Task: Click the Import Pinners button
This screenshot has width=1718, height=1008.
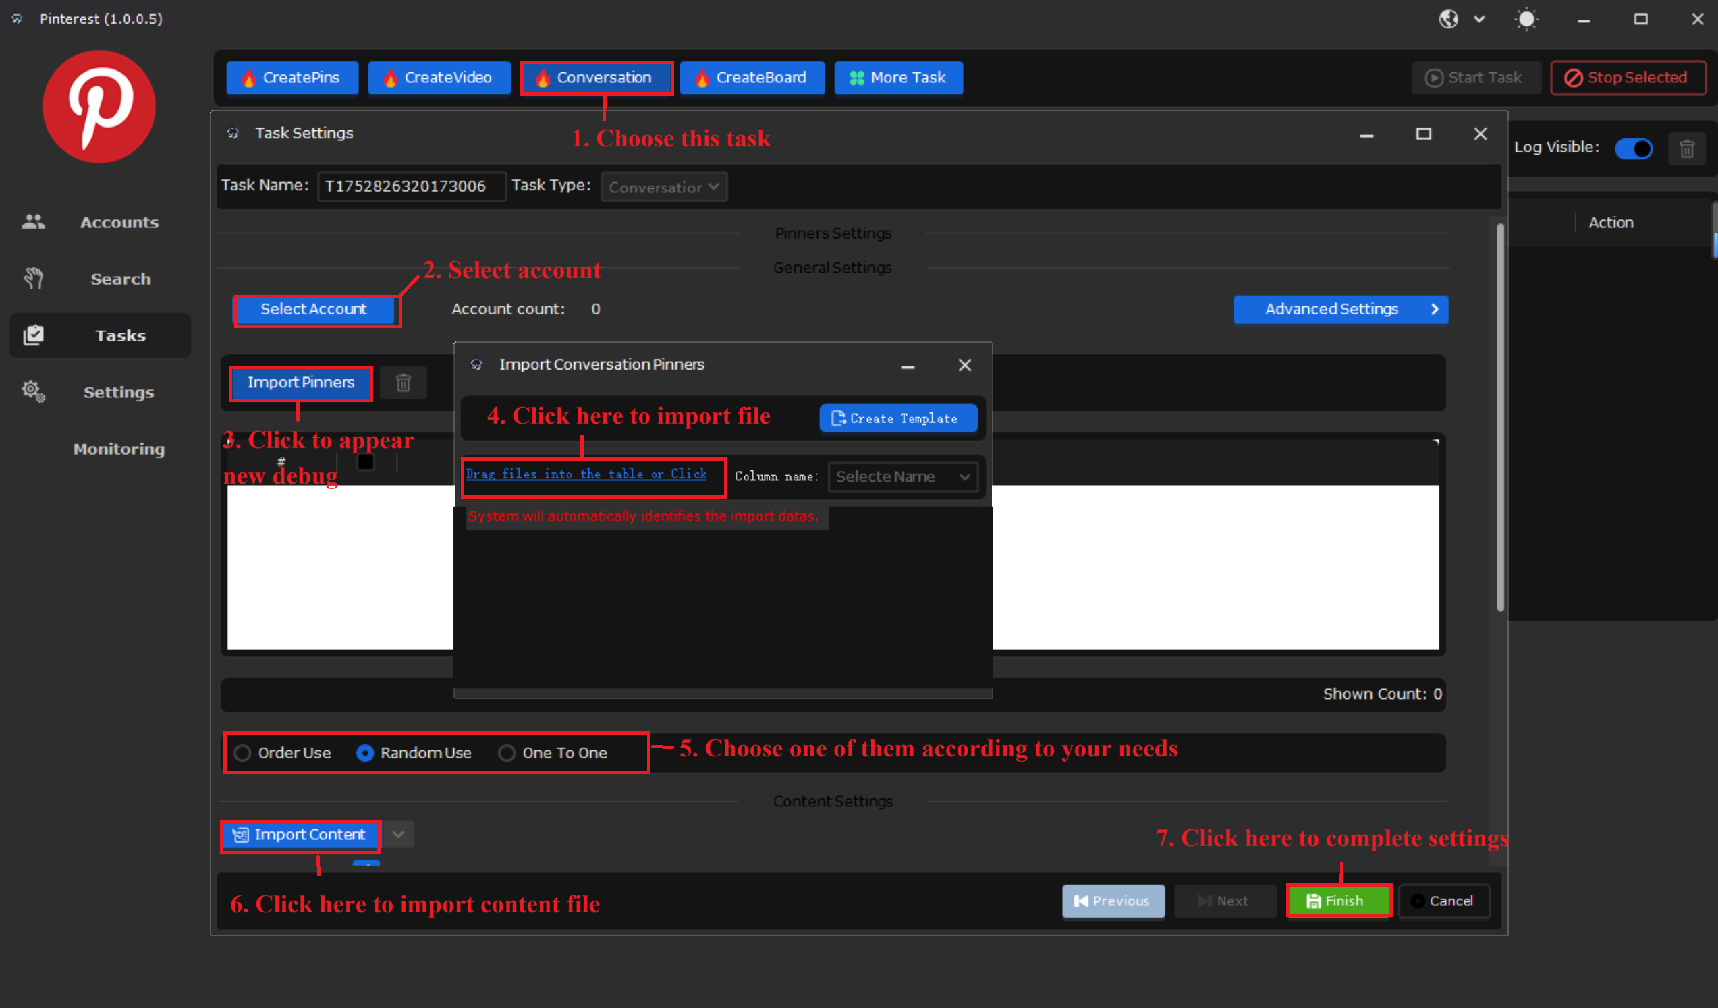Action: point(301,383)
